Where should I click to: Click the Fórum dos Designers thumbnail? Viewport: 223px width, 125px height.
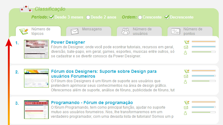tap(36, 78)
